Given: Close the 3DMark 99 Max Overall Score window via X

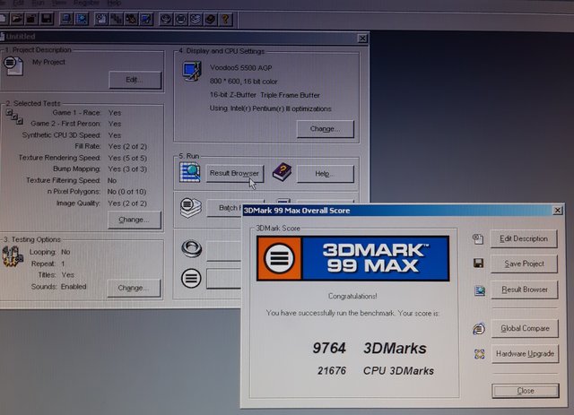Looking at the screenshot, I should coord(557,211).
